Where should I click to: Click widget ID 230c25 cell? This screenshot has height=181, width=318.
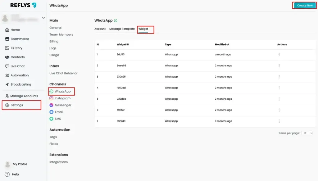(121, 77)
